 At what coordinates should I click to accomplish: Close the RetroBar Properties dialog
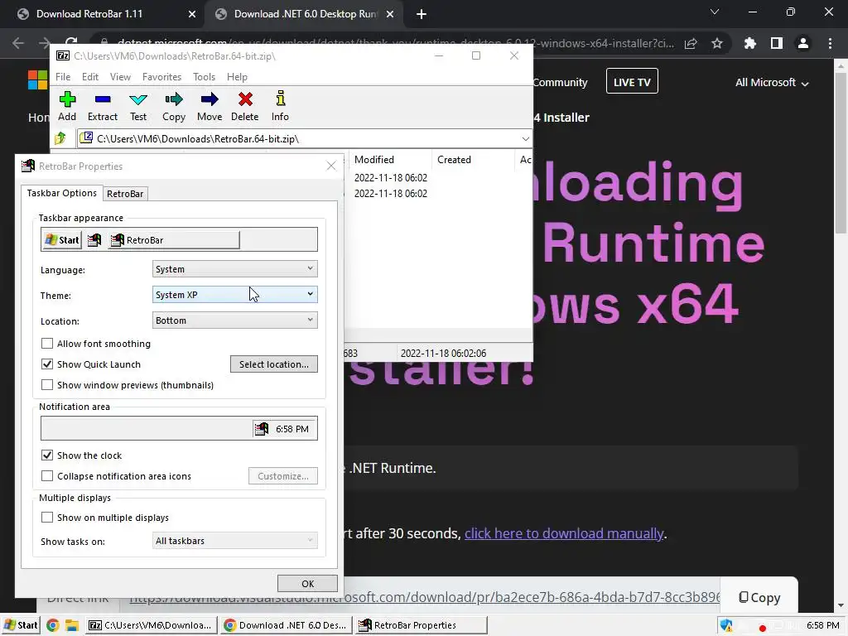pyautogui.click(x=331, y=166)
